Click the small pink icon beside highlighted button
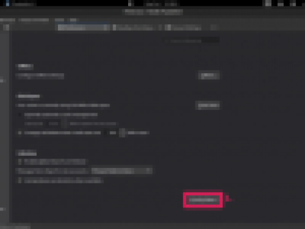 pos(228,199)
